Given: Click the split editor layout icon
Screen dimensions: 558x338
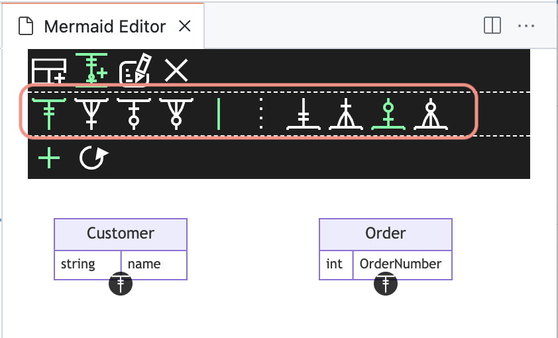Looking at the screenshot, I should [492, 26].
